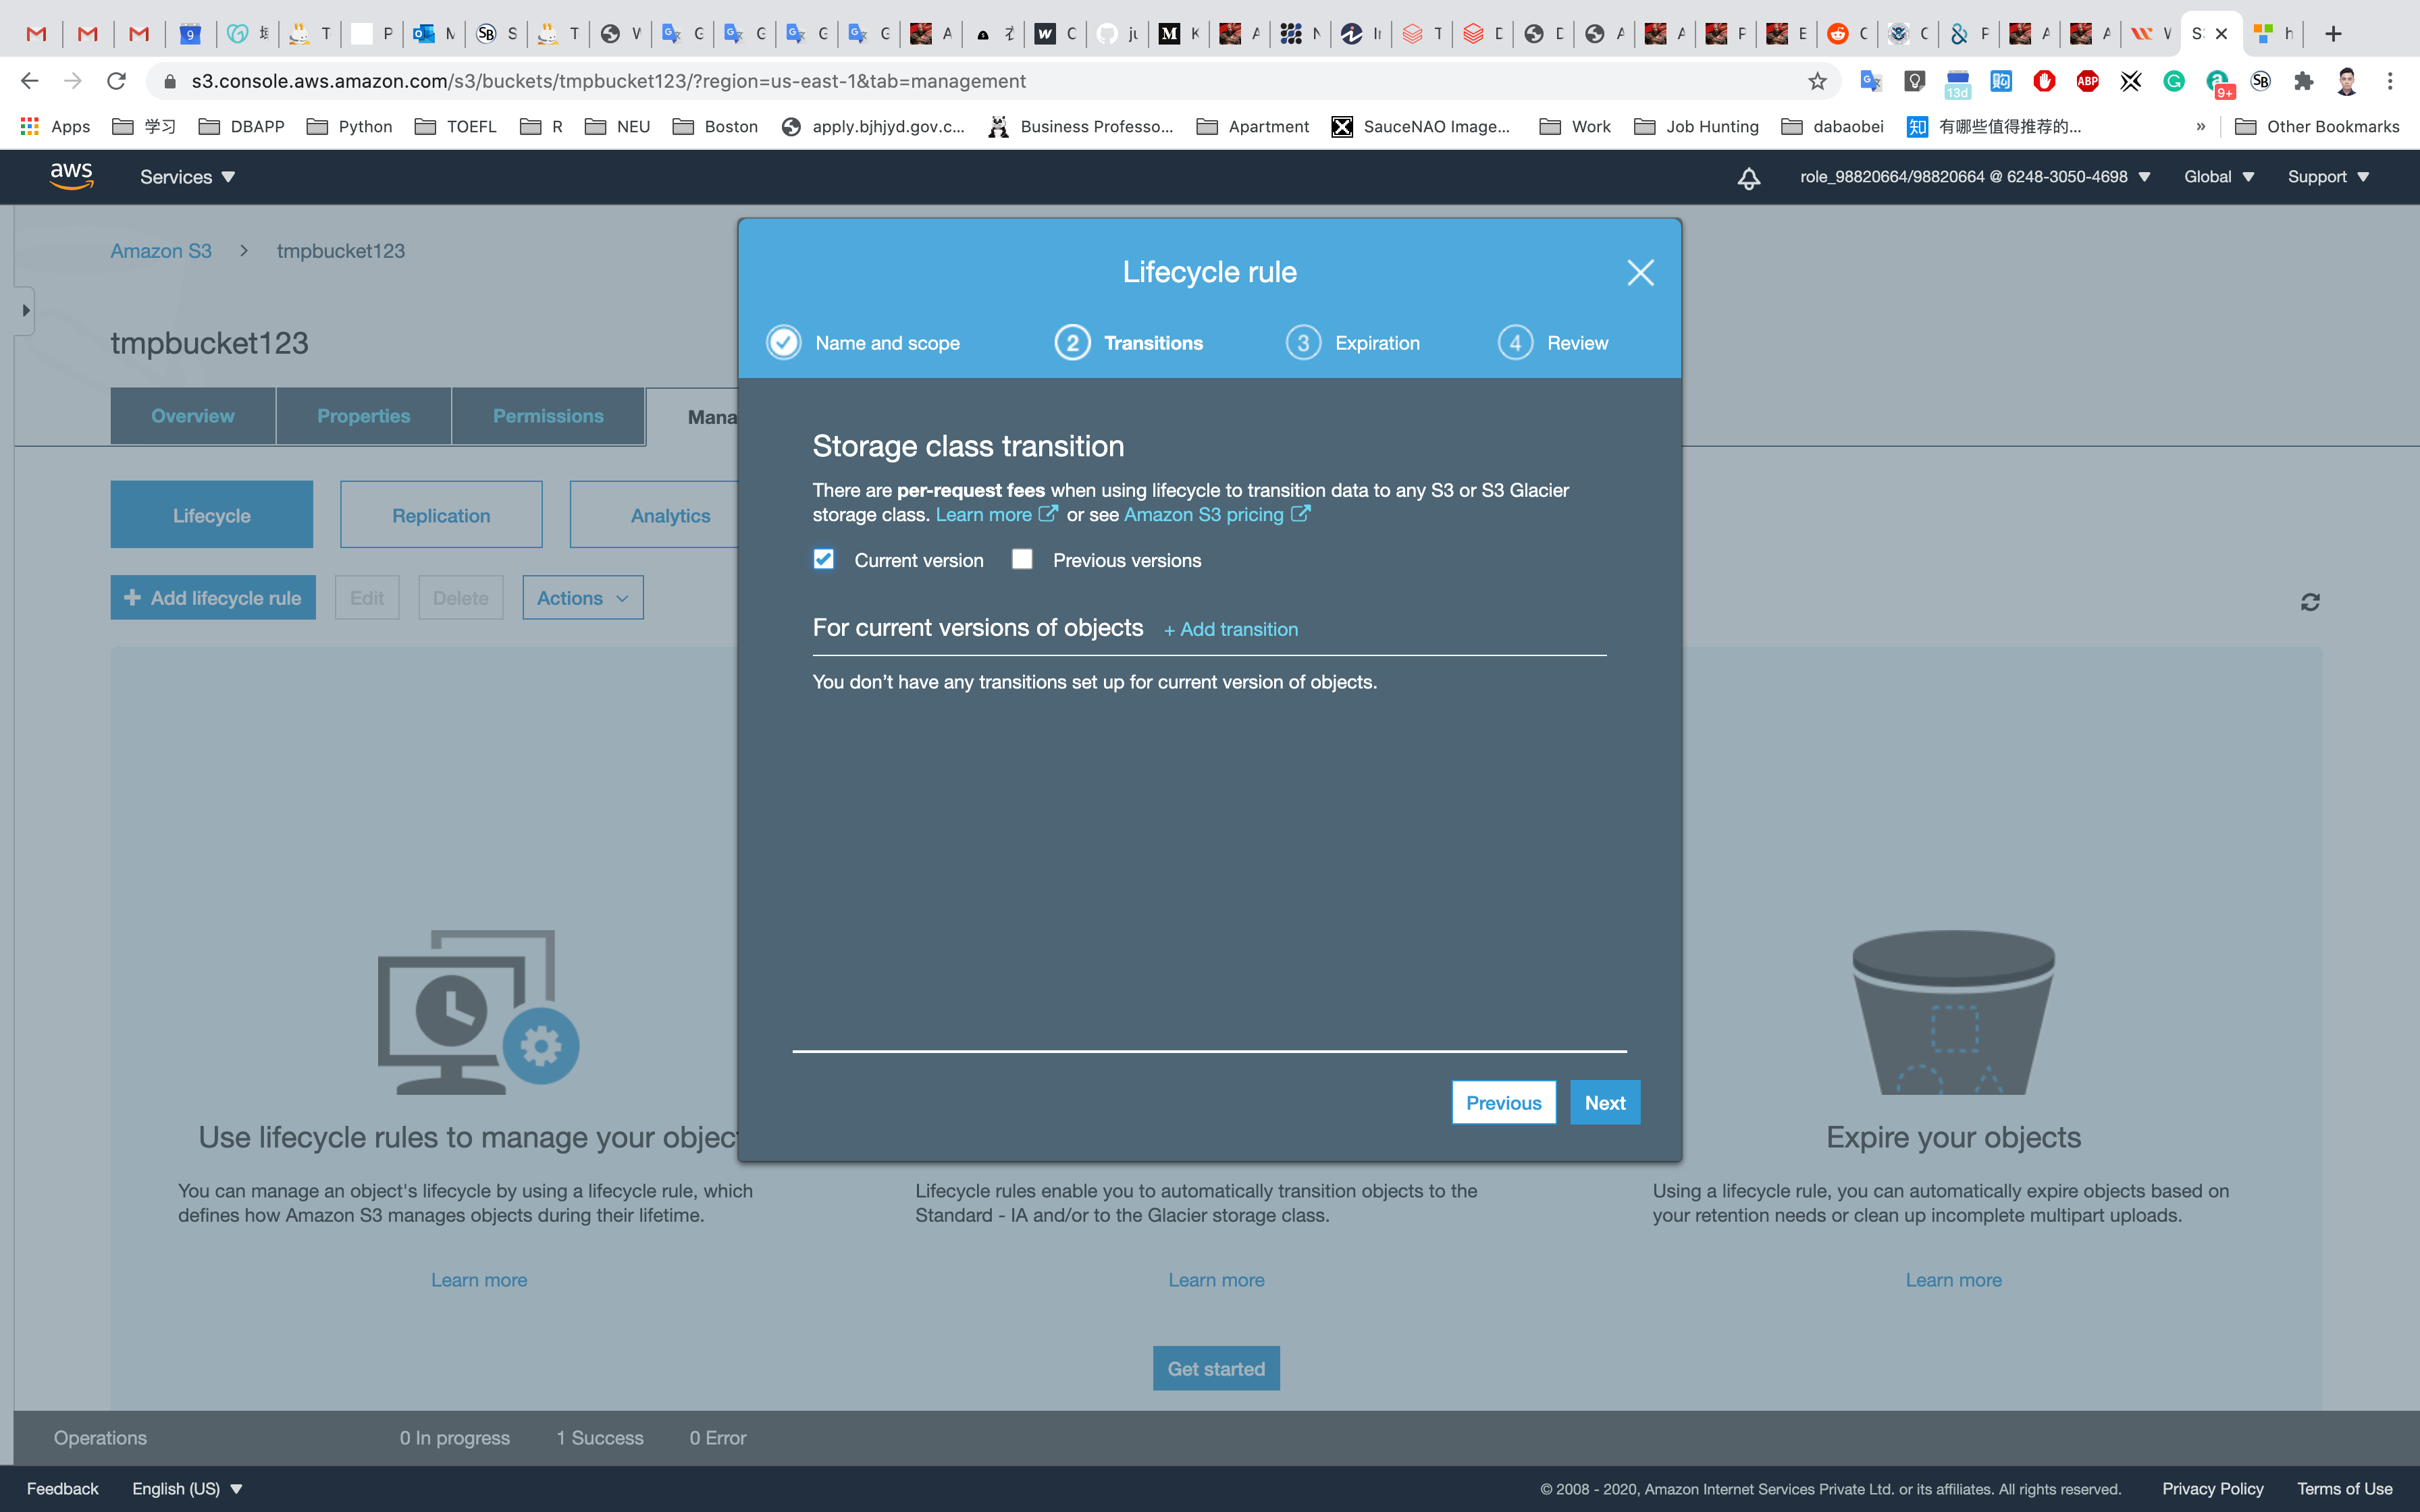The height and width of the screenshot is (1512, 2420).
Task: Open the Global region dropdown
Action: click(x=2218, y=177)
